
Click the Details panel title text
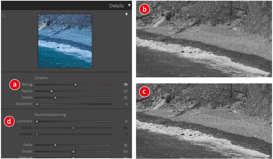tap(117, 6)
